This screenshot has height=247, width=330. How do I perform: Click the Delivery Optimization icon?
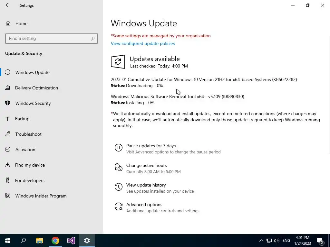click(x=8, y=87)
